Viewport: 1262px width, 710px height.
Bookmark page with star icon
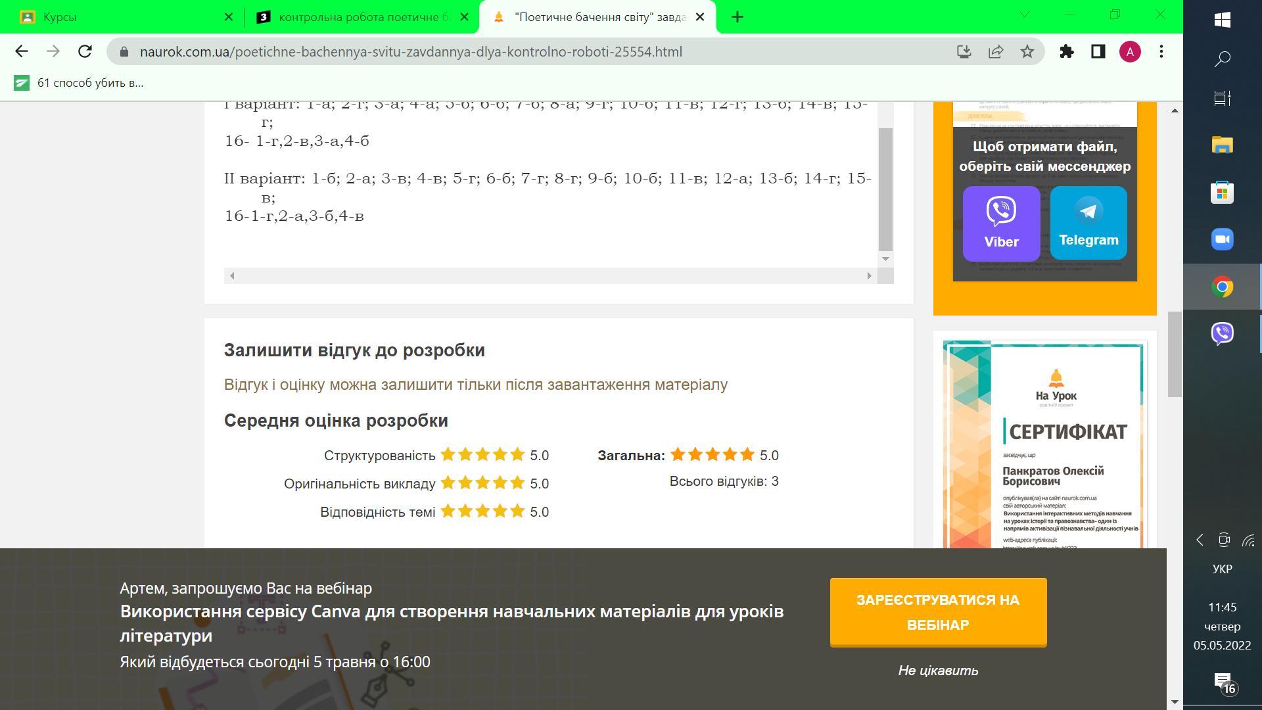click(x=1027, y=52)
